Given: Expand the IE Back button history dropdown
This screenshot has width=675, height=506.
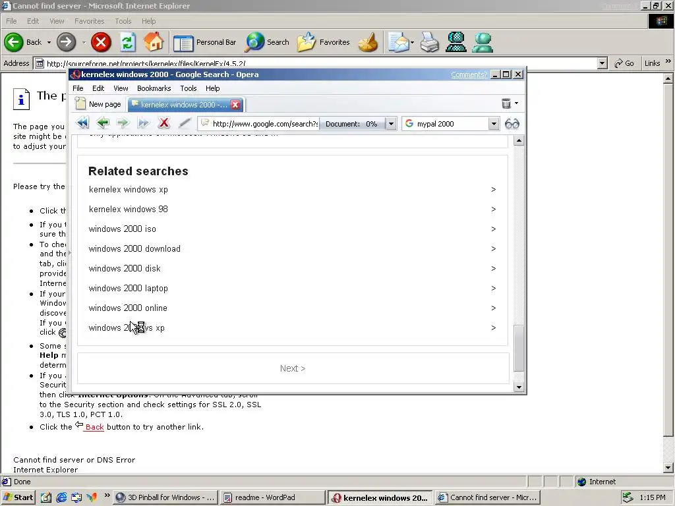Looking at the screenshot, I should coord(49,42).
